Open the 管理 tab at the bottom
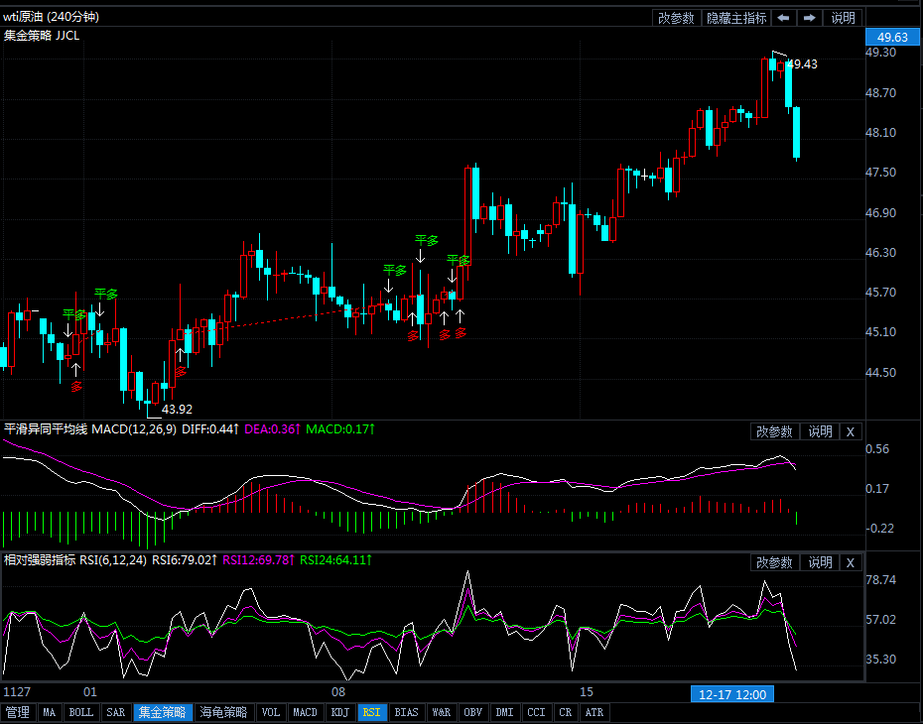Screen dimensions: 923x724 [x=18, y=712]
